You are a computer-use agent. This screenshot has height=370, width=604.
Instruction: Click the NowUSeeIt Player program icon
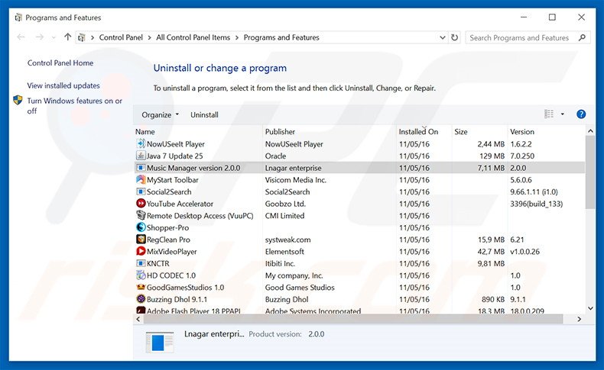click(x=141, y=143)
